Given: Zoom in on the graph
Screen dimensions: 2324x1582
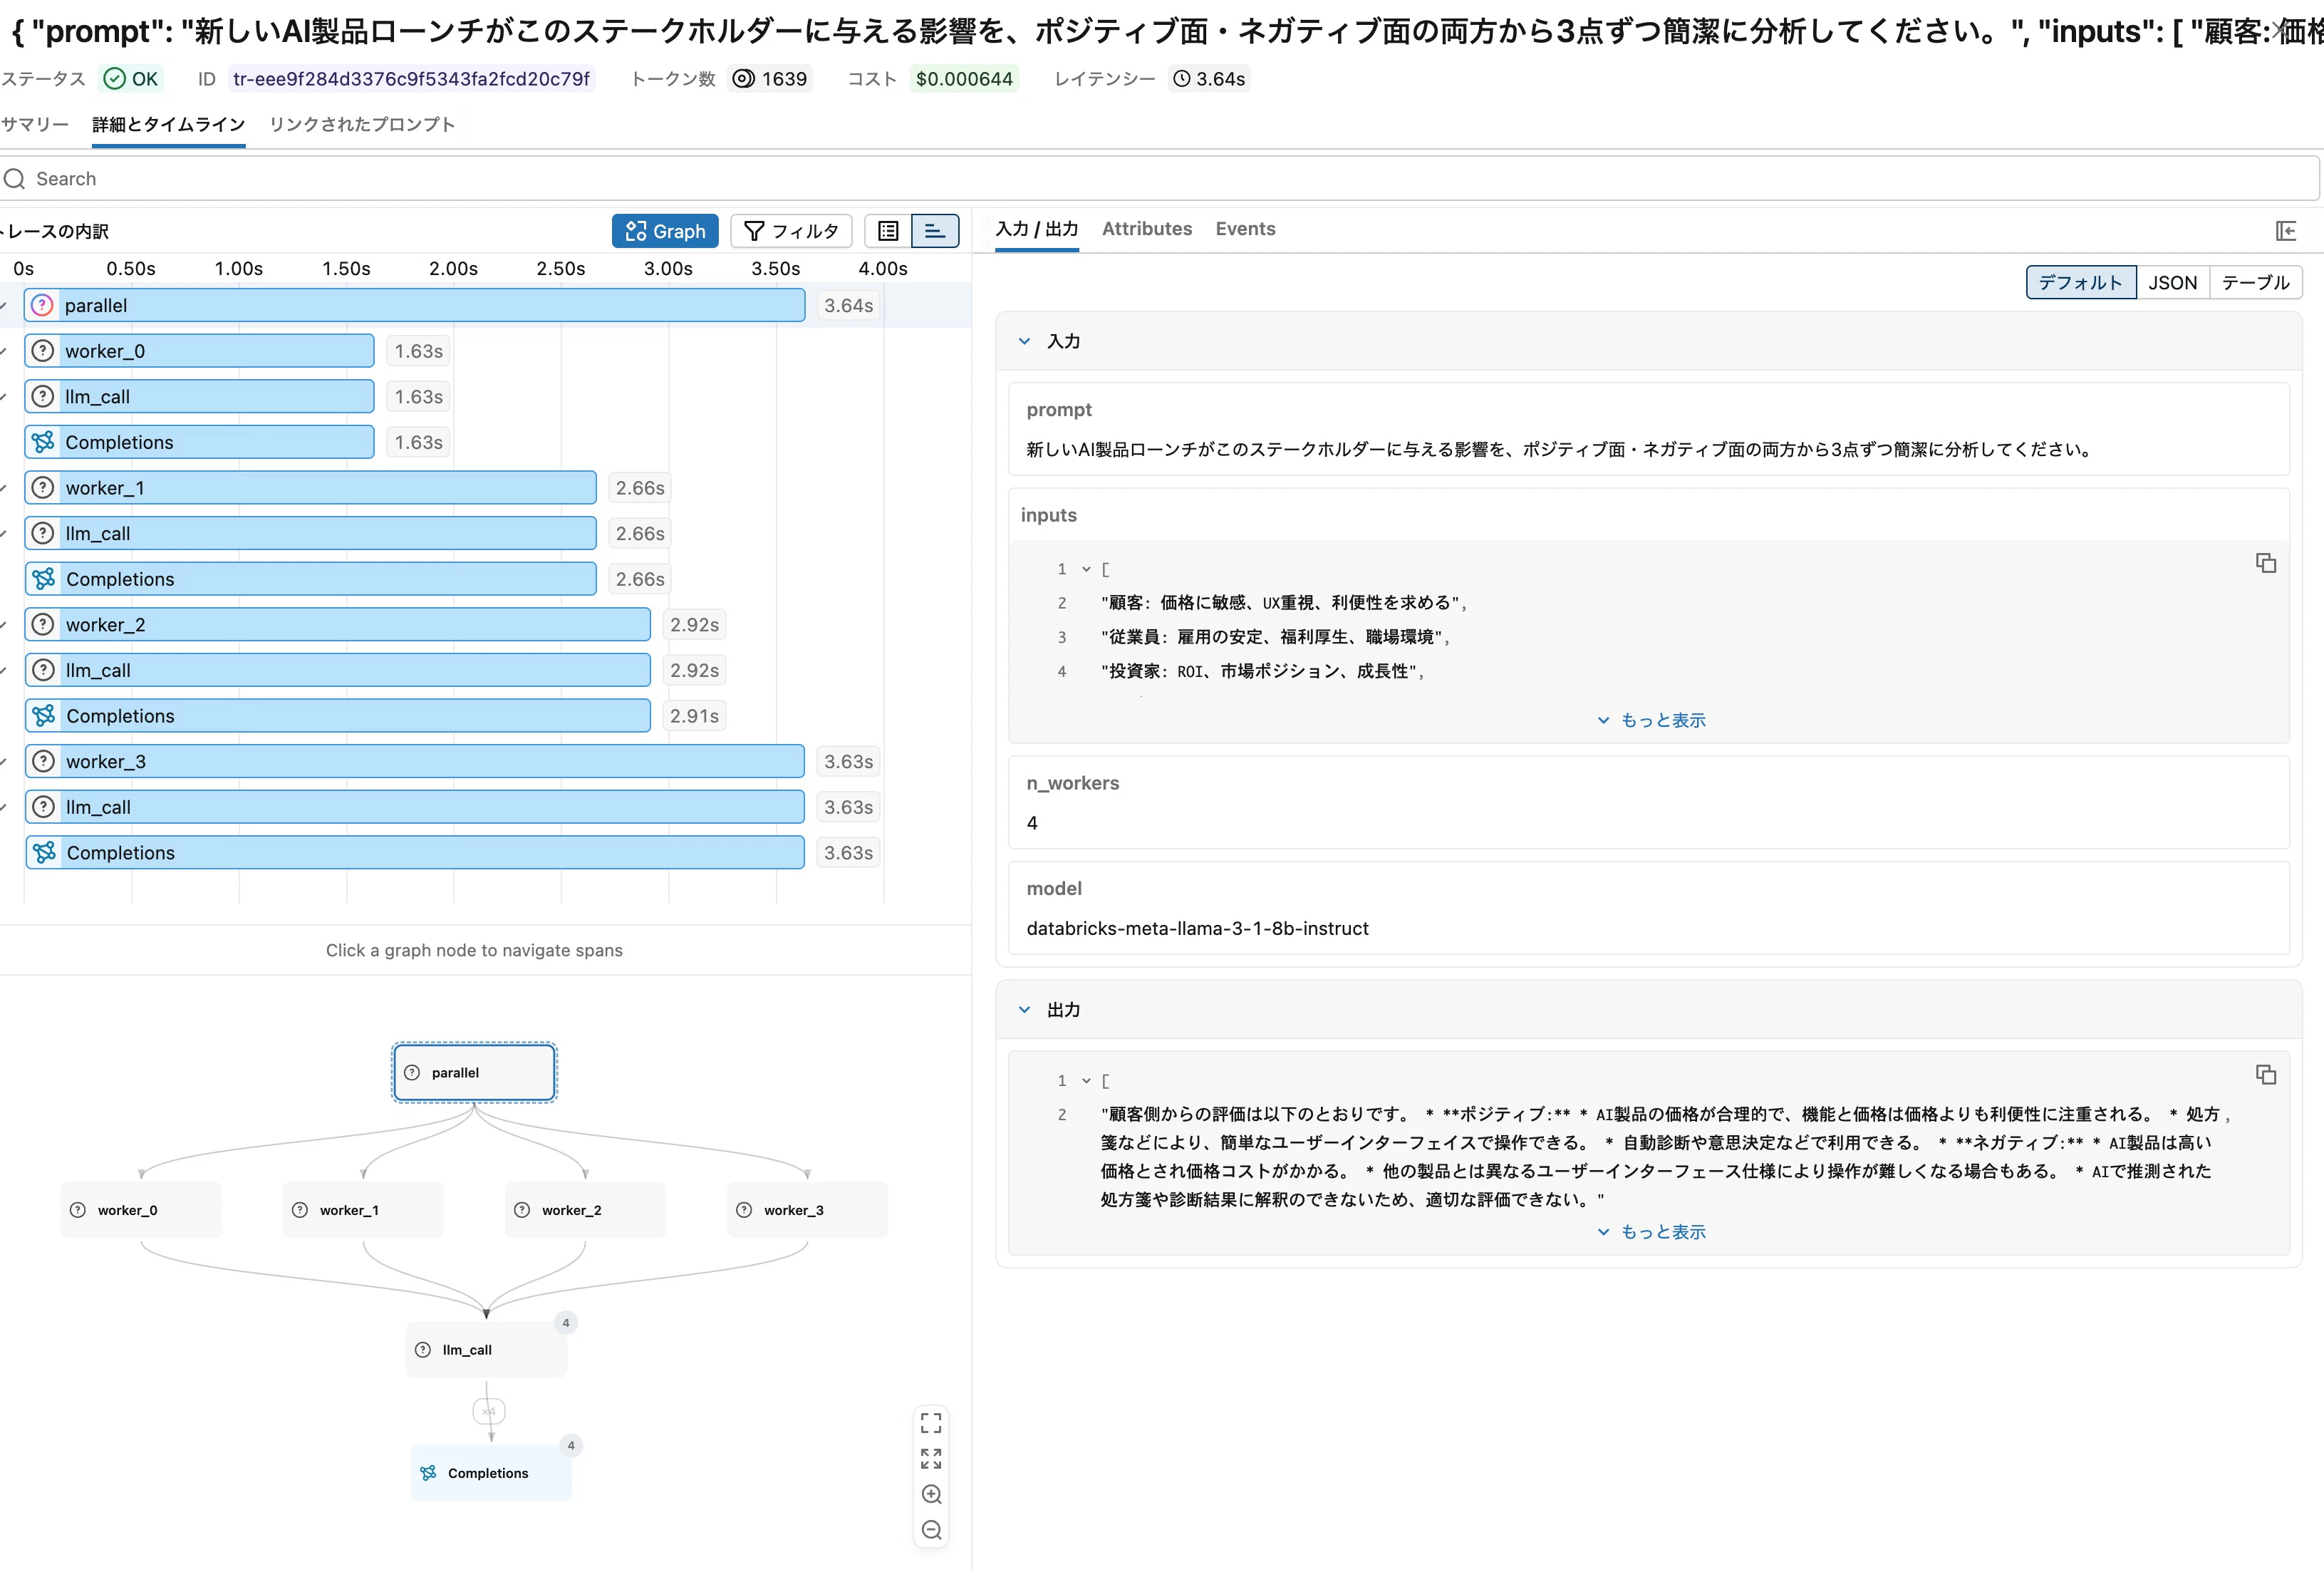Looking at the screenshot, I should click(931, 1494).
